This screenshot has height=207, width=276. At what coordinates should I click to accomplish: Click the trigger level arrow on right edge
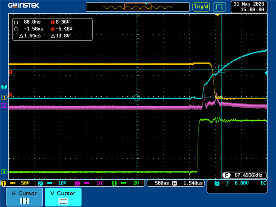click(x=266, y=72)
